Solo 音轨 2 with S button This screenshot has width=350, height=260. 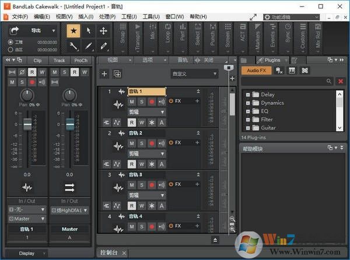click(142, 142)
